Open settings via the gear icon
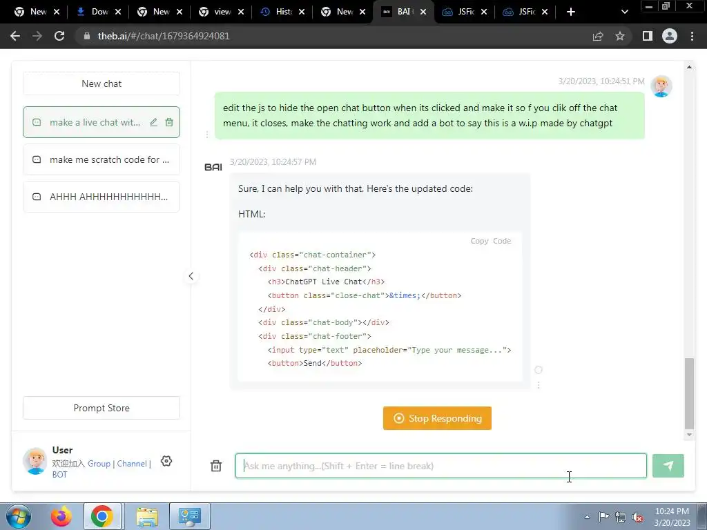 166,461
